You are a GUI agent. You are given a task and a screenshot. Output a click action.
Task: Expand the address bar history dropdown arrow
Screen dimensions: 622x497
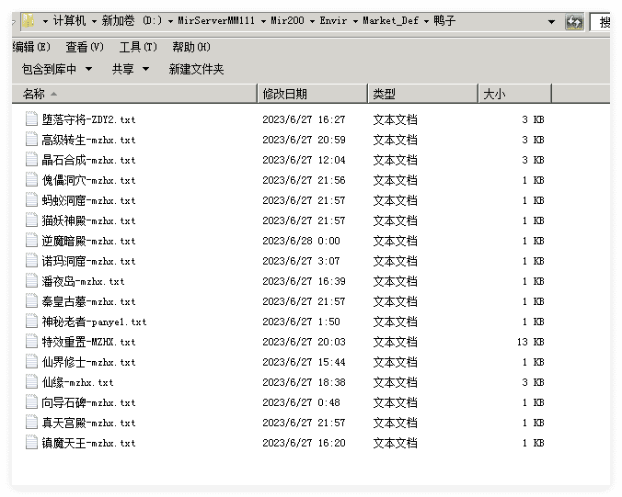551,21
